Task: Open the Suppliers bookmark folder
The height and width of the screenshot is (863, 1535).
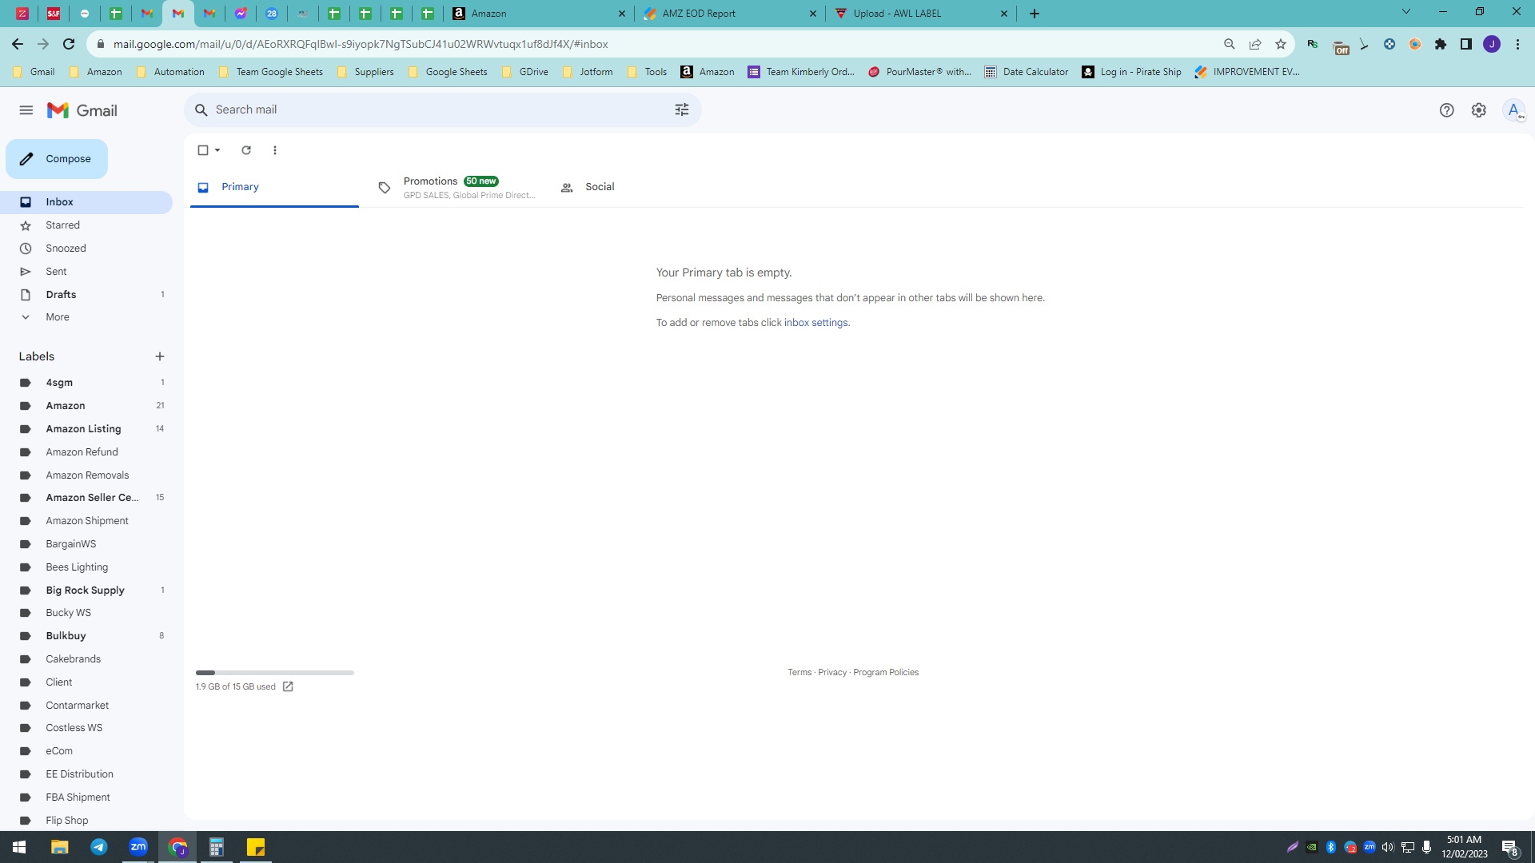Action: pyautogui.click(x=365, y=72)
